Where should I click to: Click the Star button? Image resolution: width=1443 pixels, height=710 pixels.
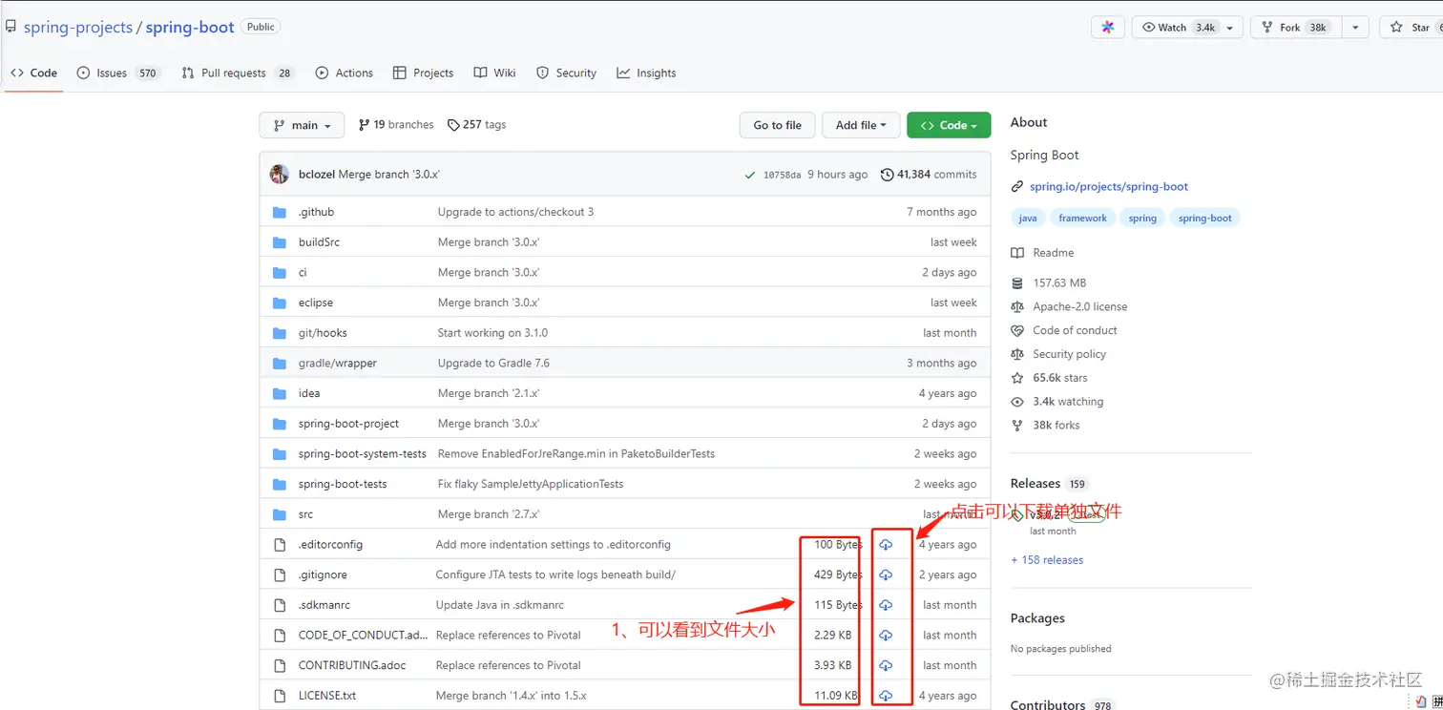point(1412,28)
